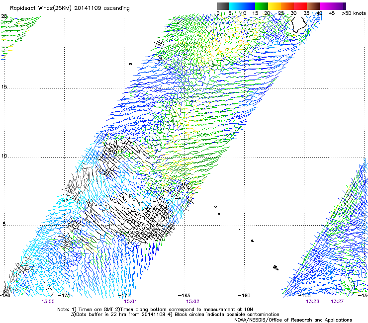This screenshot has height=323, width=368.
Task: Click the NOAA/NESDIS credit text
Action: click(293, 320)
